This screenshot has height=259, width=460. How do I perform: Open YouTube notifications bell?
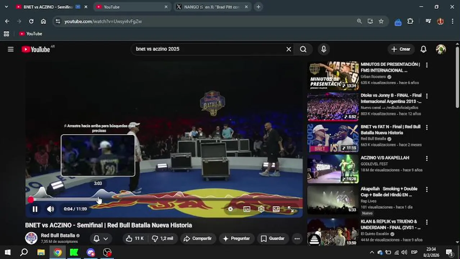click(423, 49)
